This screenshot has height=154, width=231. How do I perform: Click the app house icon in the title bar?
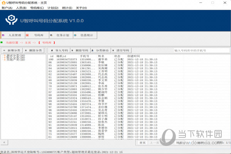coord(3,3)
